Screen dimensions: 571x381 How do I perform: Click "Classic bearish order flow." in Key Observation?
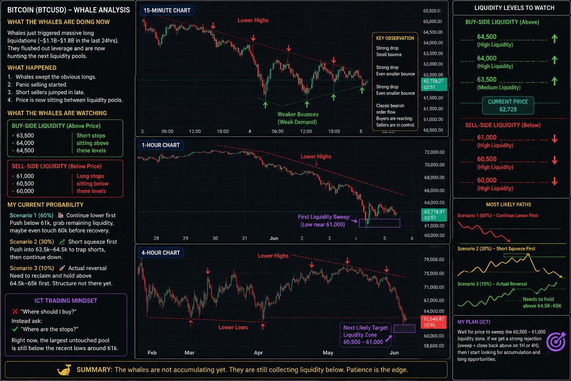391,109
